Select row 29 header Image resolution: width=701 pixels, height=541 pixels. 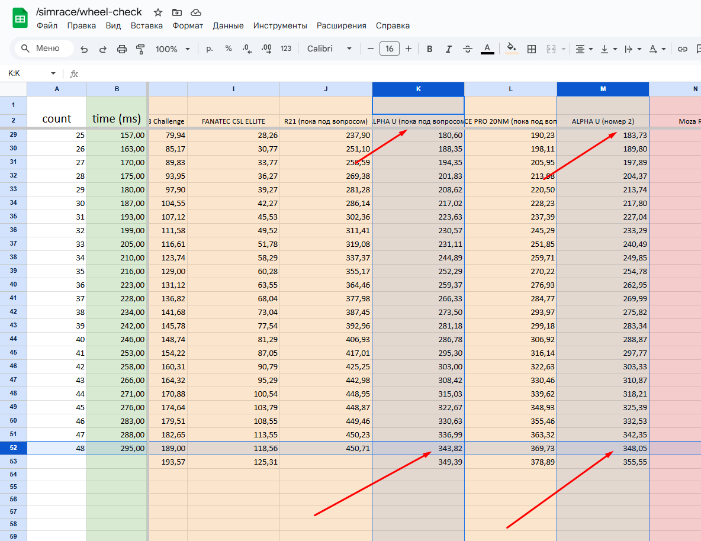click(14, 135)
